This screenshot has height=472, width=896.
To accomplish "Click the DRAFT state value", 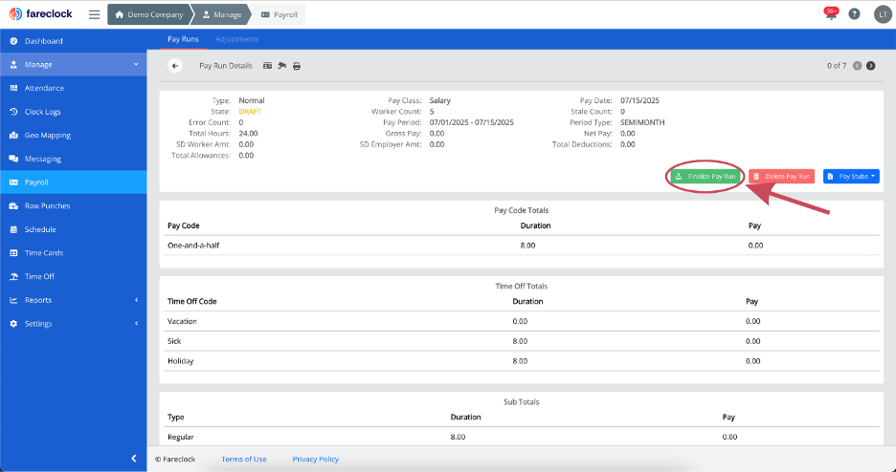I will (250, 112).
